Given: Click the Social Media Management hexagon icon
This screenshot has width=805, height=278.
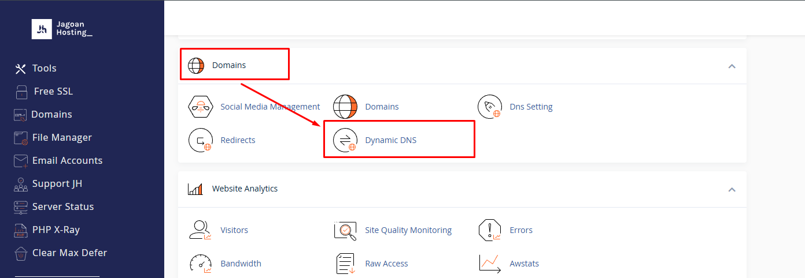Looking at the screenshot, I should point(201,107).
